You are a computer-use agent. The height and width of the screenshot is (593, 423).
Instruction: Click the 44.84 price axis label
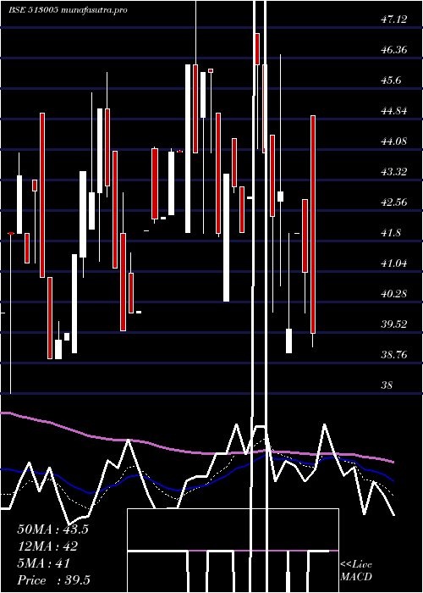point(394,111)
